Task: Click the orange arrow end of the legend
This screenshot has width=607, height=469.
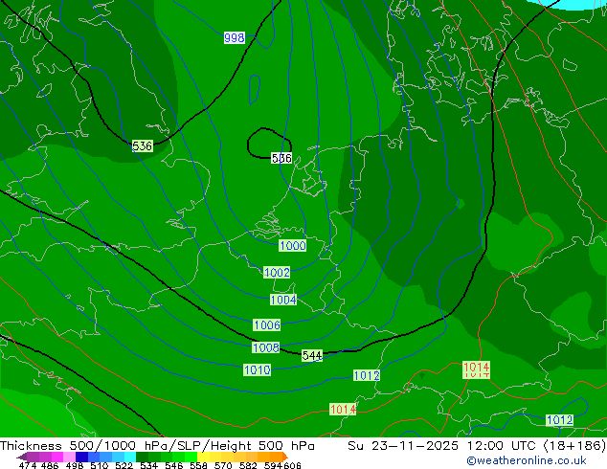Action: point(285,457)
